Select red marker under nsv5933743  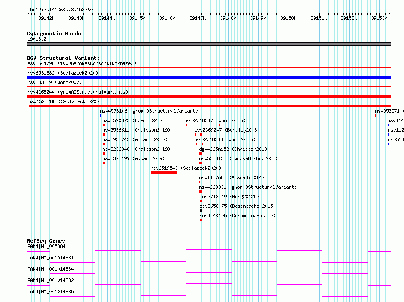(104, 144)
